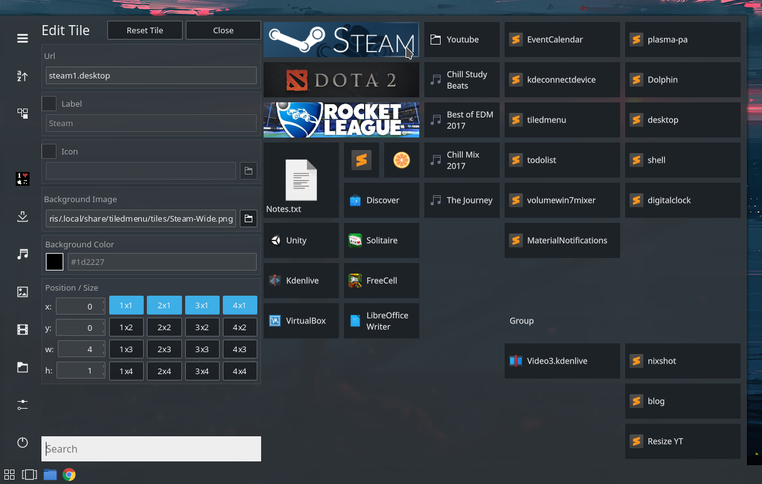The image size is (762, 484).
Task: Show the tiles-only view icon
Action: click(23, 114)
